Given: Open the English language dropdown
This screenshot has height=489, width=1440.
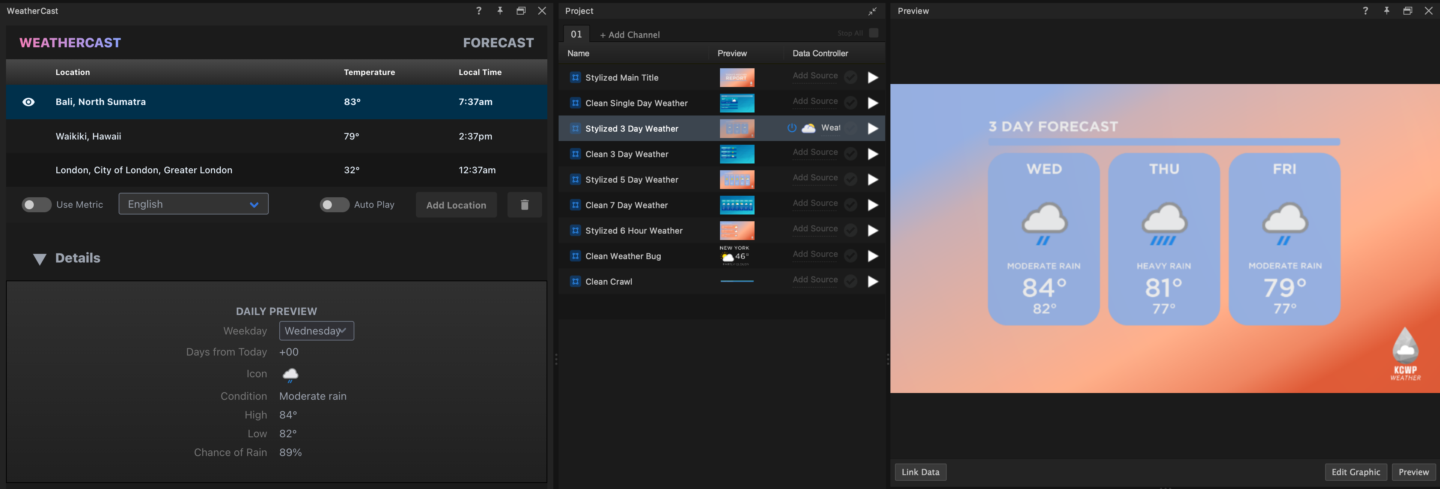Looking at the screenshot, I should pyautogui.click(x=193, y=204).
